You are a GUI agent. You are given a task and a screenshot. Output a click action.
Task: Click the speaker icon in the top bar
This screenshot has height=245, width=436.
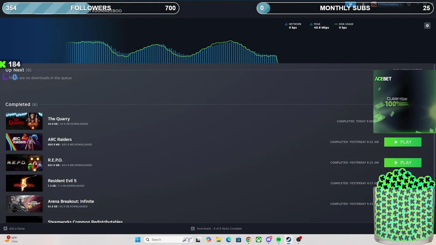pos(350,4)
